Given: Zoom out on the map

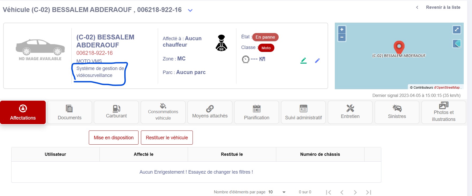Looking at the screenshot, I should 342,37.
